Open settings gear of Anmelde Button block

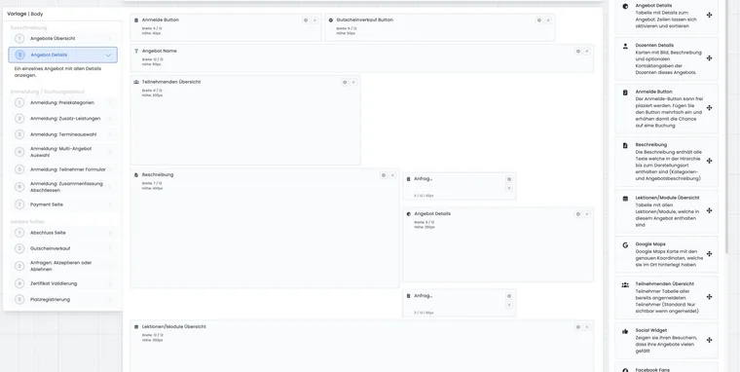(x=306, y=20)
